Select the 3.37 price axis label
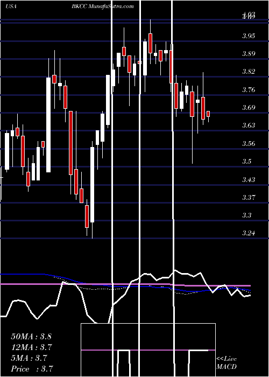 tap(249, 198)
